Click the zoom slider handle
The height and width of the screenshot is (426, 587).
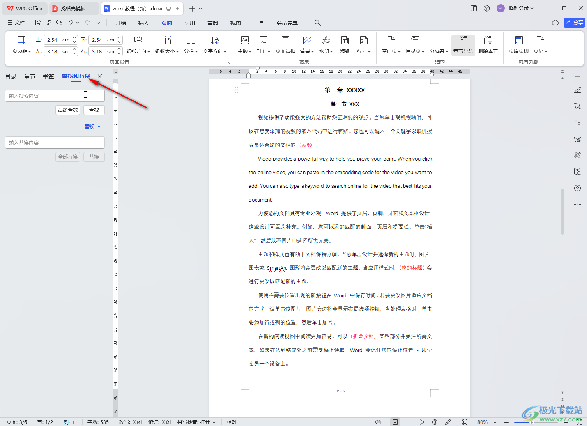point(531,422)
